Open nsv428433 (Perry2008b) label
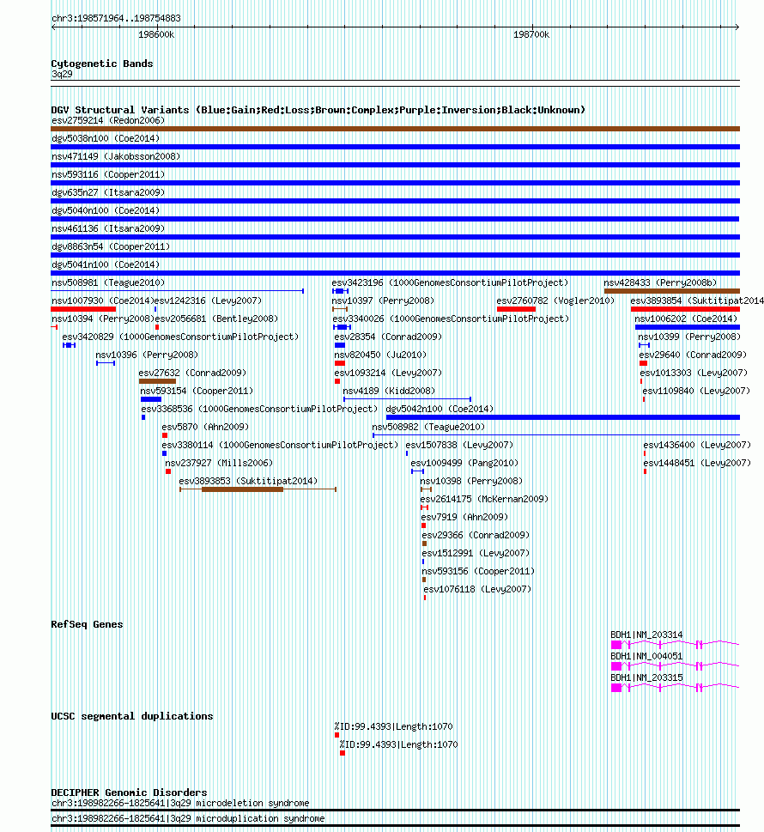Screen dimensions: 764x832 coord(660,282)
